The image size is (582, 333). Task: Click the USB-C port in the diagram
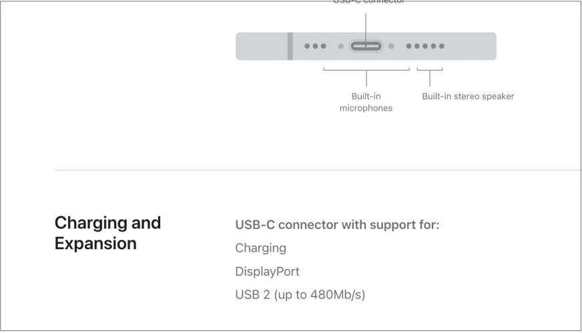pyautogui.click(x=366, y=47)
